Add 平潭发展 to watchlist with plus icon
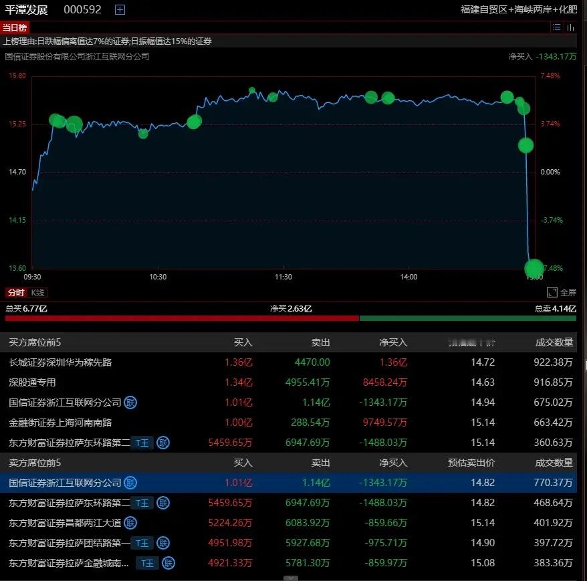This screenshot has height=581, width=587. 120,10
